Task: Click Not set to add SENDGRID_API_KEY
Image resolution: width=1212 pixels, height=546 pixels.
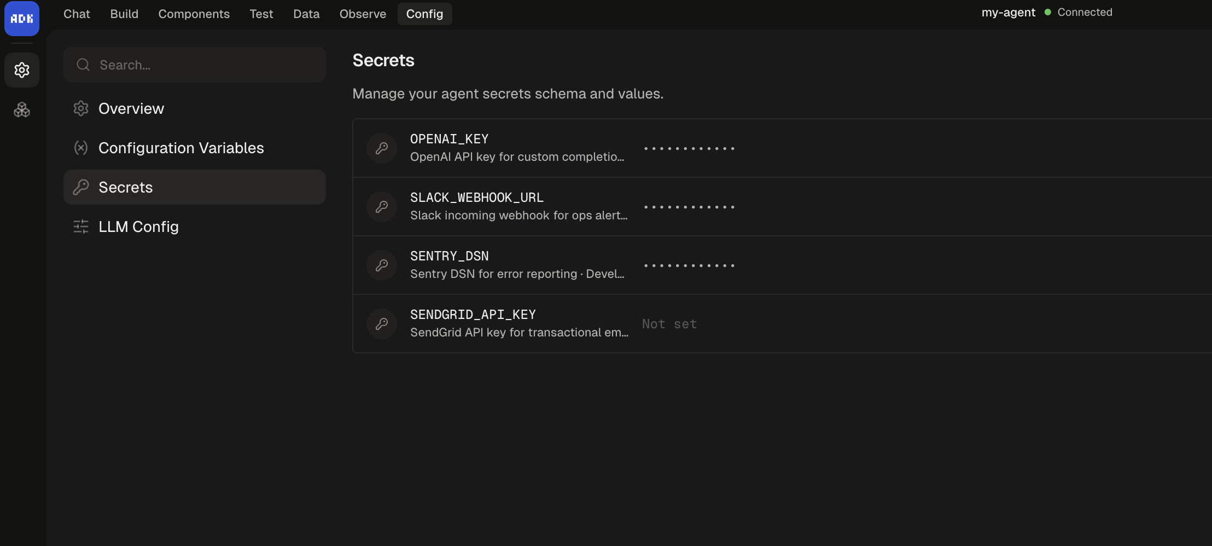Action: pyautogui.click(x=669, y=323)
